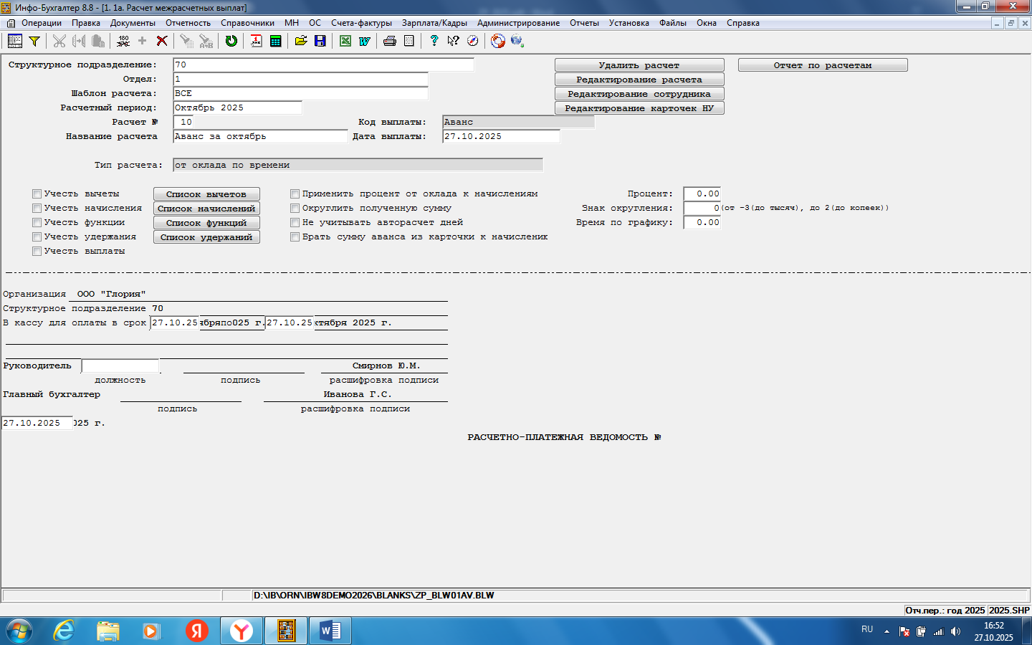Open the 'Справочники' menu
The height and width of the screenshot is (645, 1032).
pos(247,23)
